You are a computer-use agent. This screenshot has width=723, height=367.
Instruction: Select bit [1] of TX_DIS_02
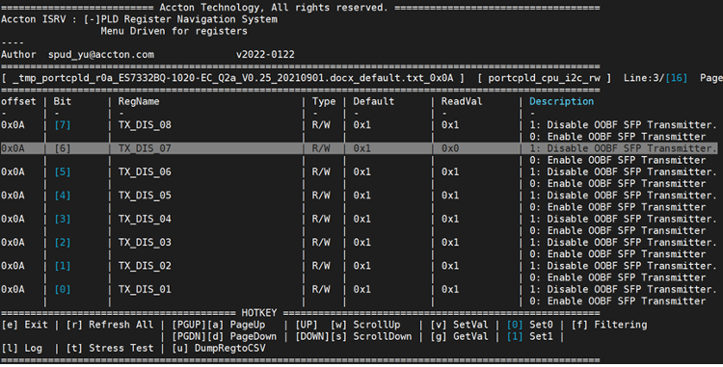point(63,266)
